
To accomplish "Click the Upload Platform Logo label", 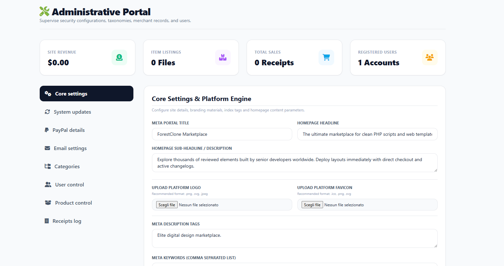I will pos(176,188).
